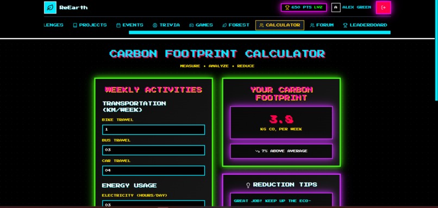
Task: Click the ReEarth leaf logo icon
Action: click(x=50, y=8)
